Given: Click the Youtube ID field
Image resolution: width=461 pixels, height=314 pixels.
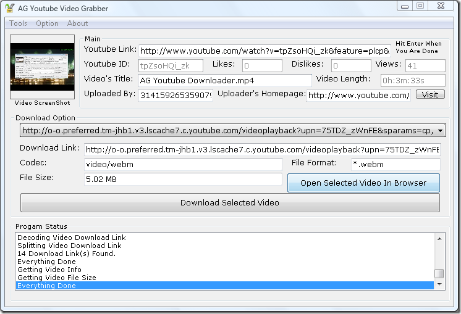Looking at the screenshot, I should point(171,66).
